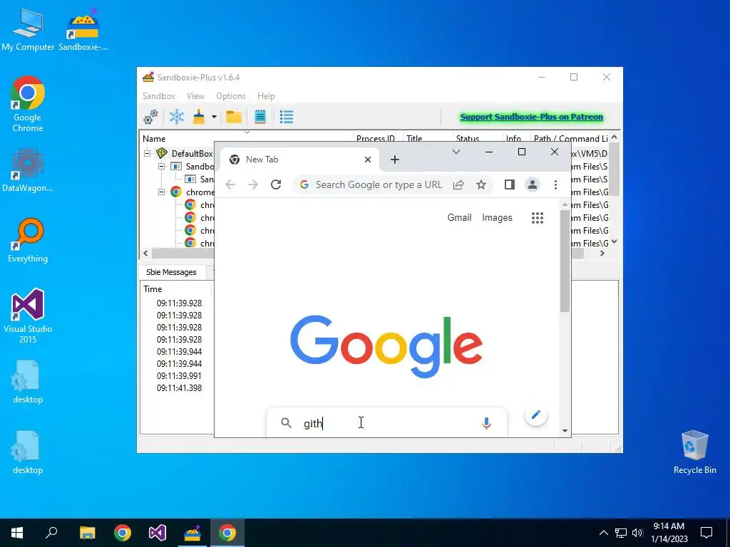Show hidden tray icons chevron

(603, 533)
